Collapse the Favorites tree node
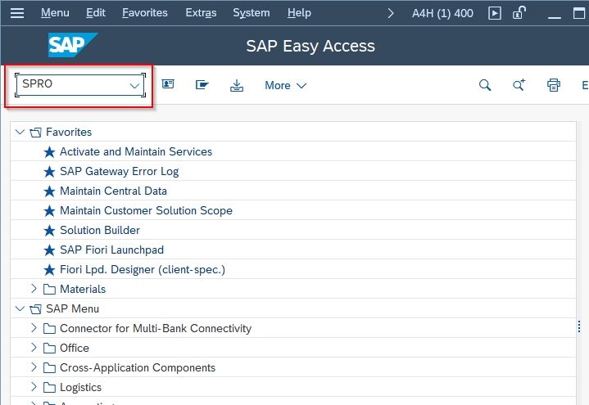The image size is (589, 405). [x=20, y=132]
